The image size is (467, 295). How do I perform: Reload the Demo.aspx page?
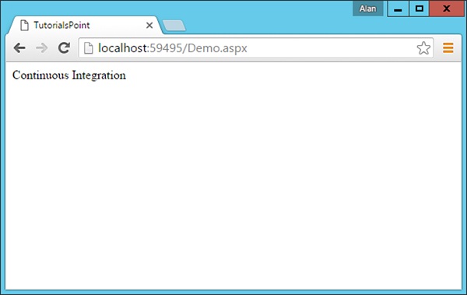coord(64,47)
